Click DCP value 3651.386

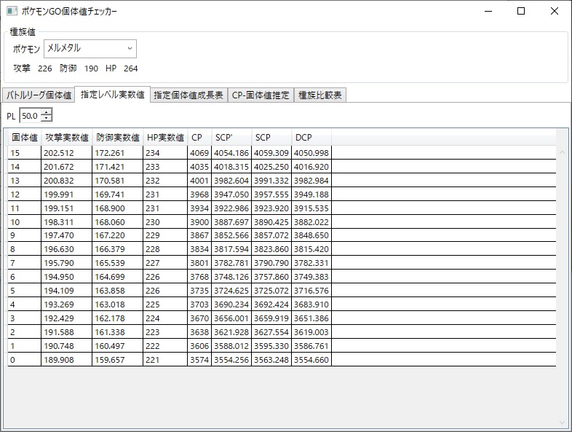tap(311, 318)
